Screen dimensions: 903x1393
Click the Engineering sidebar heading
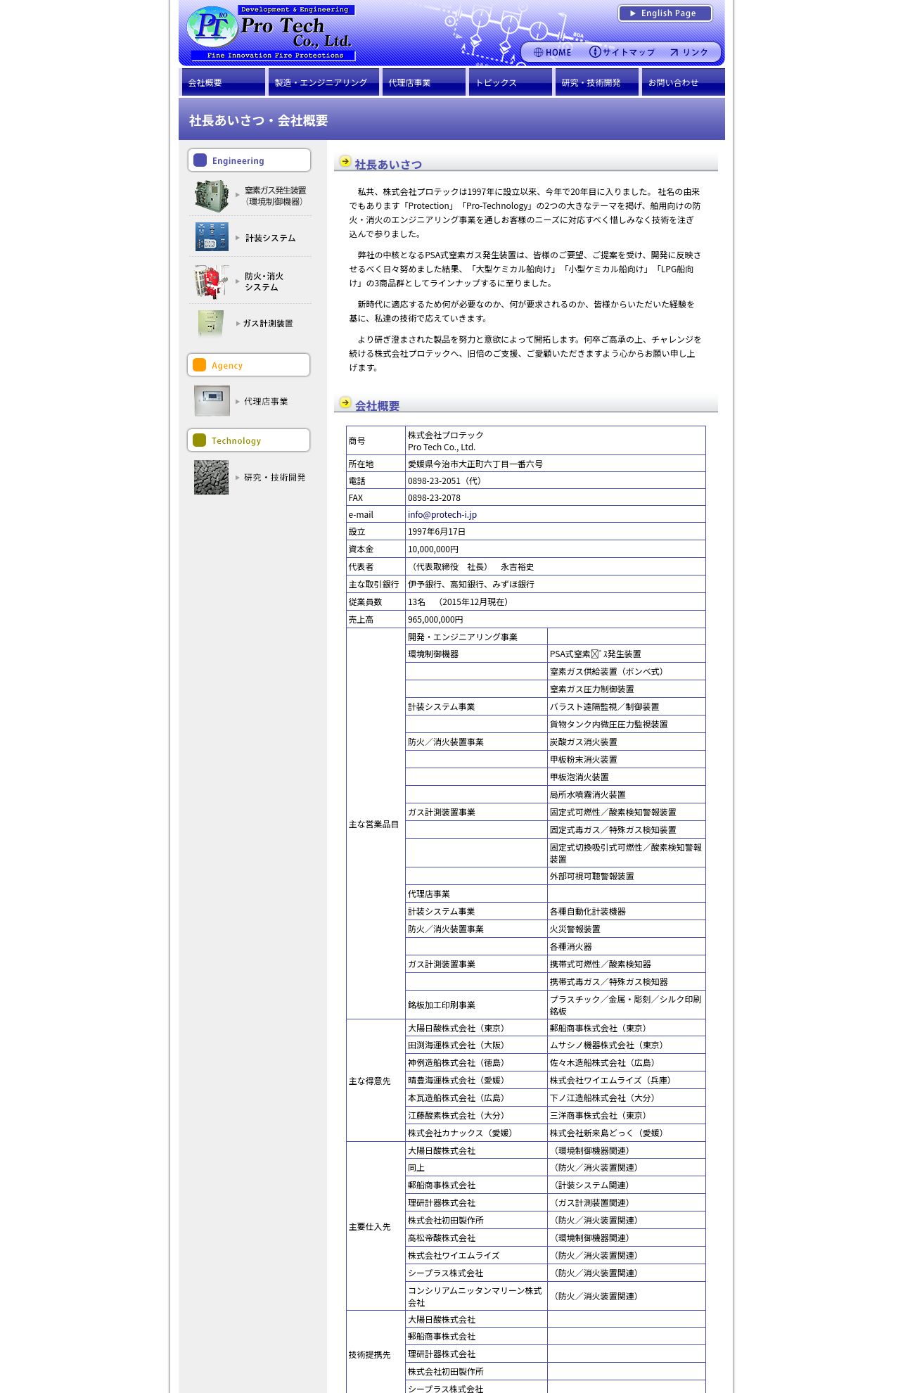[x=249, y=160]
